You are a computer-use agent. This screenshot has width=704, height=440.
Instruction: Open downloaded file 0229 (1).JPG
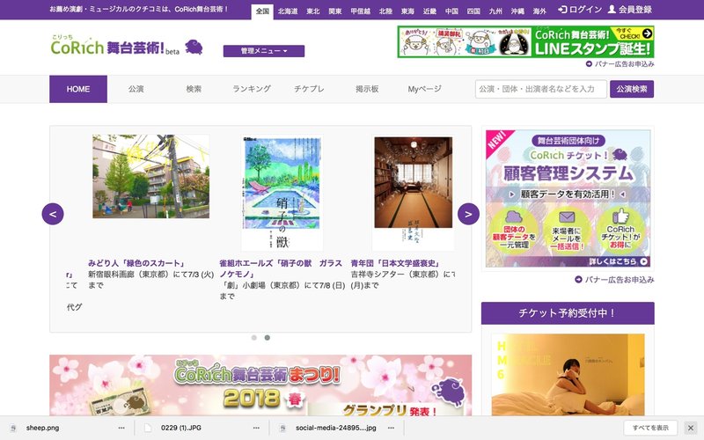click(181, 428)
